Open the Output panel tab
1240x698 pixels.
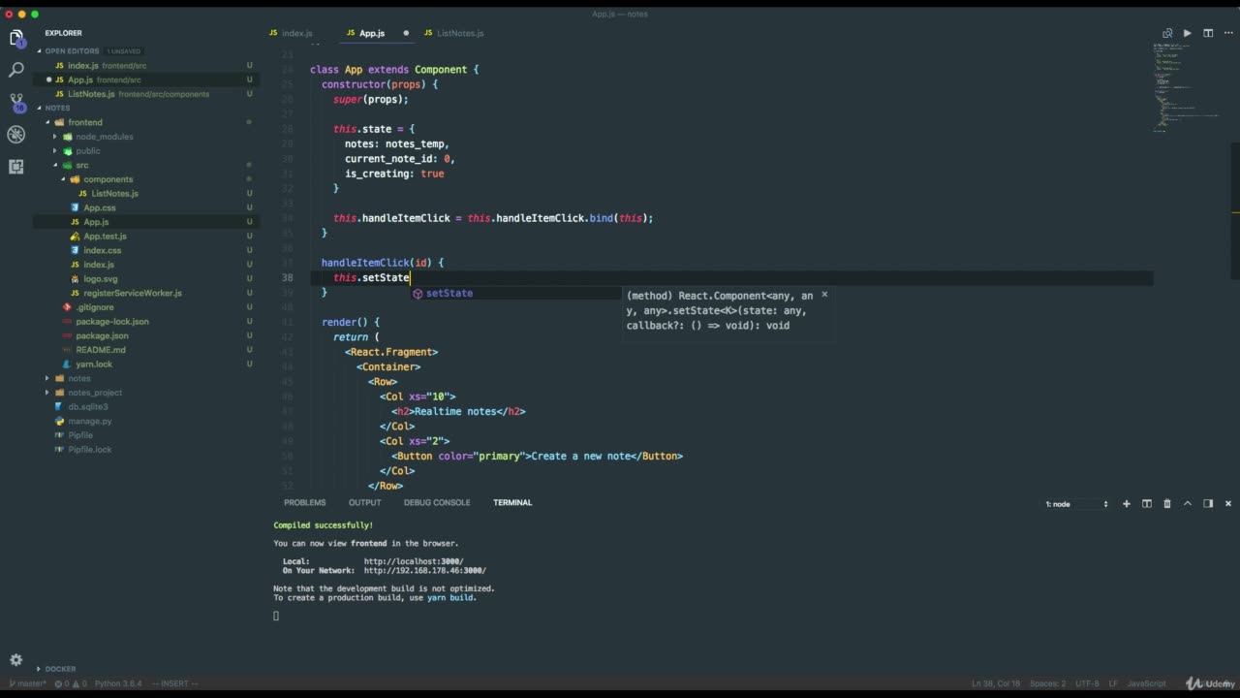365,502
